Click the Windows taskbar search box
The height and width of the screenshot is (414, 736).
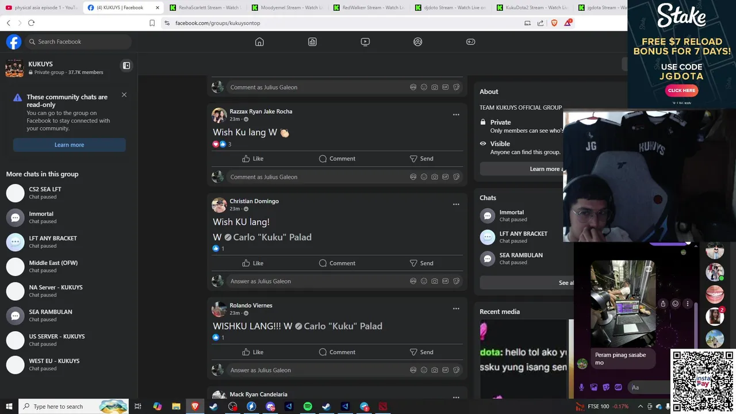(x=74, y=407)
